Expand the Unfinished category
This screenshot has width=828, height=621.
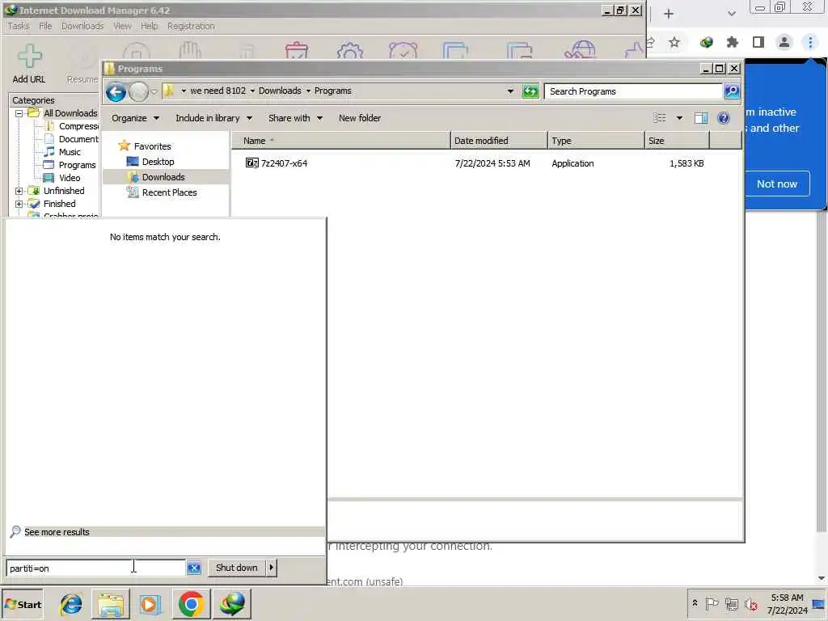pyautogui.click(x=19, y=191)
